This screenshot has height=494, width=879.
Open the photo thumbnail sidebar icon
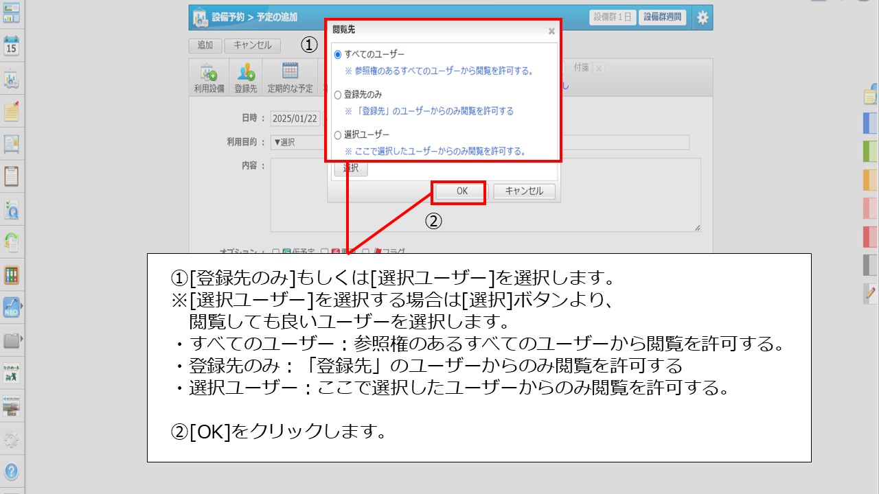pyautogui.click(x=11, y=405)
